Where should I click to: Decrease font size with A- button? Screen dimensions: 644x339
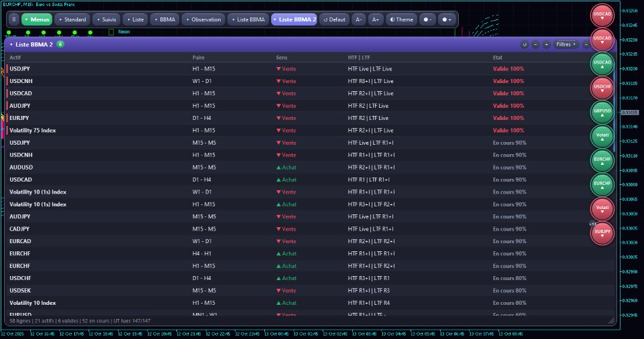pos(358,19)
